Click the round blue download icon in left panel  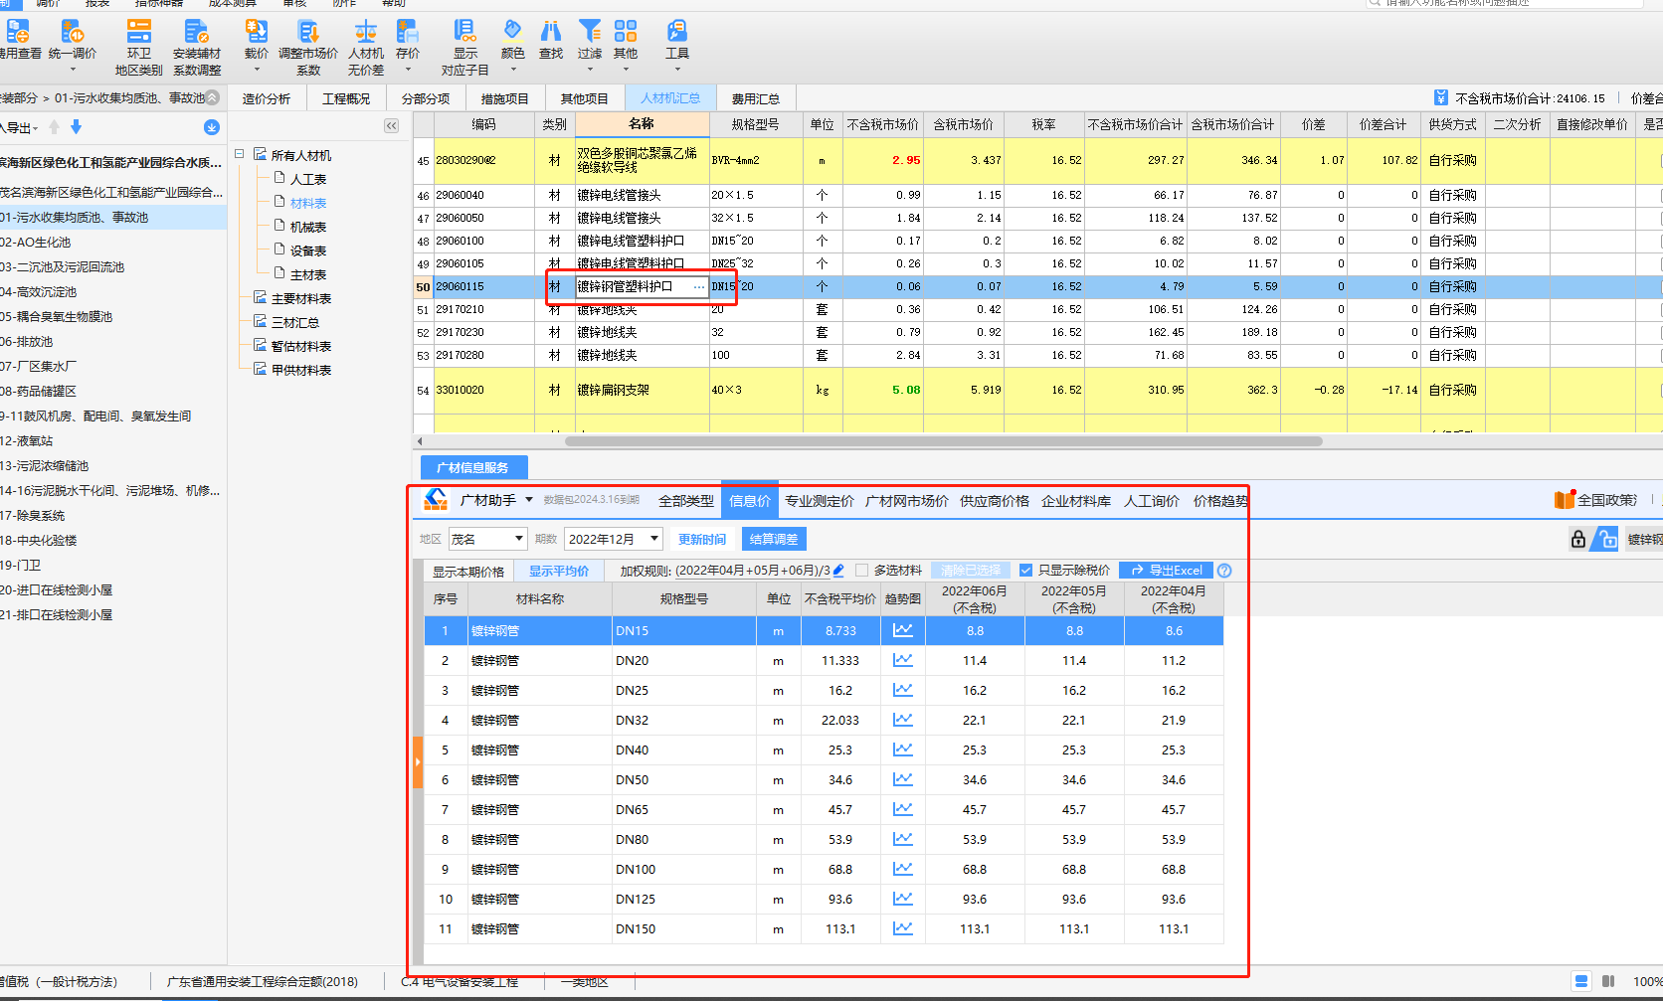pos(212,127)
